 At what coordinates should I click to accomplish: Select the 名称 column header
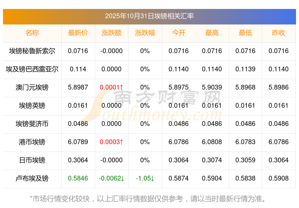32,33
